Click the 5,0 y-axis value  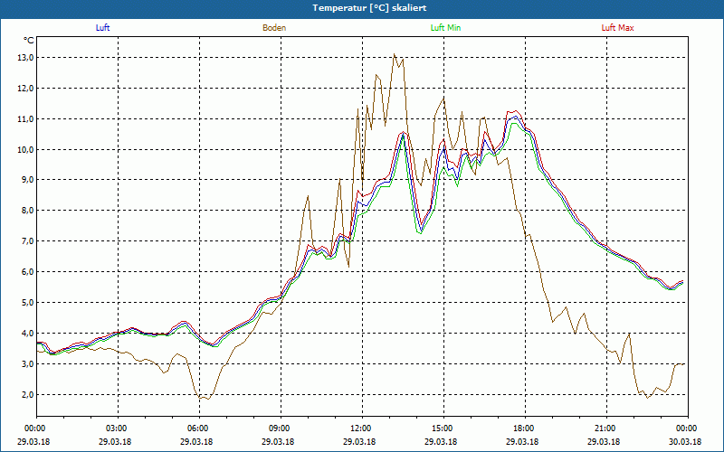27,303
